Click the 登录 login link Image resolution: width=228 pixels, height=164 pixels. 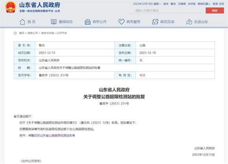point(215,4)
